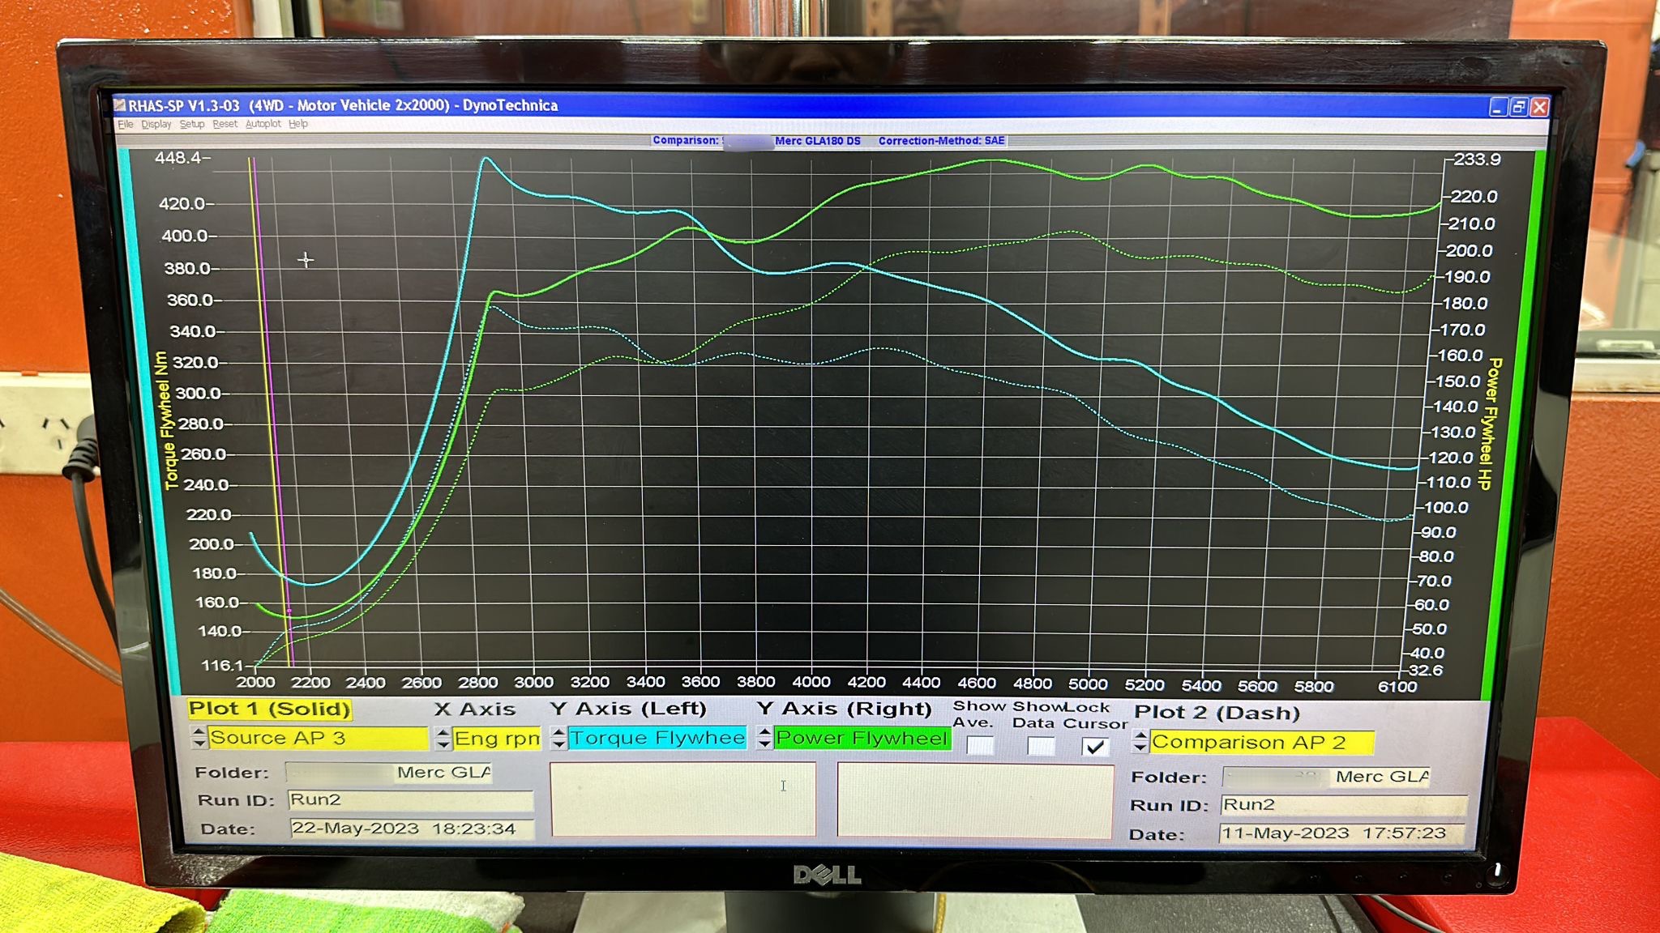This screenshot has width=1660, height=933.
Task: Select the Eng rpm X axis field
Action: click(x=497, y=739)
